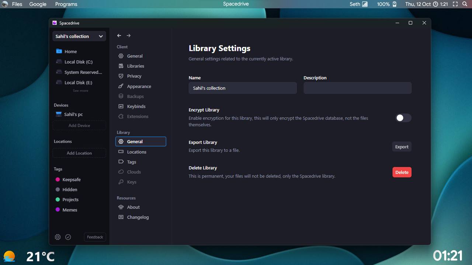Click the search magnifier in top bar
This screenshot has width=472, height=265.
point(465,4)
